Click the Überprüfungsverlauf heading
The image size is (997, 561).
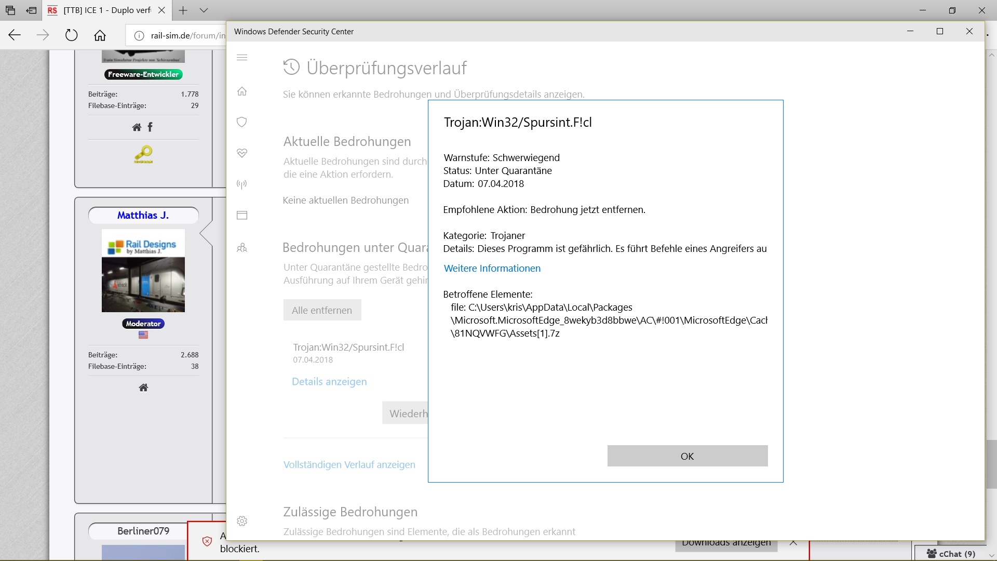(387, 68)
